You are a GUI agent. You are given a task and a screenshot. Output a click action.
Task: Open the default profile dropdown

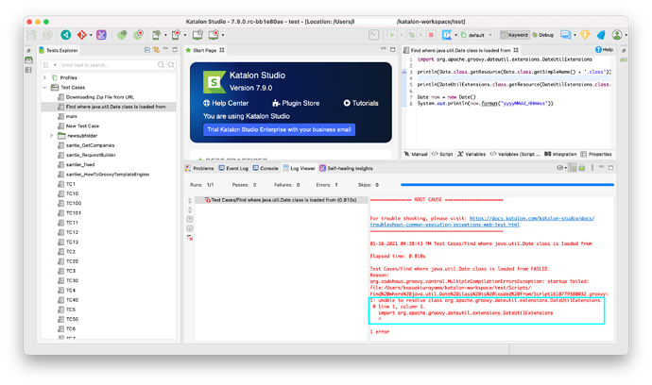coord(477,35)
